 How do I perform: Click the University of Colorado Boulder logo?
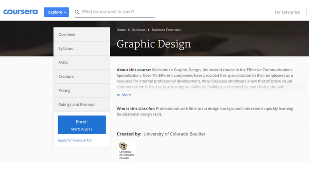127,151
